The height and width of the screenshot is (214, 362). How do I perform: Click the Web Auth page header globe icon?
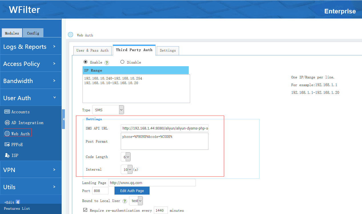tap(71, 35)
